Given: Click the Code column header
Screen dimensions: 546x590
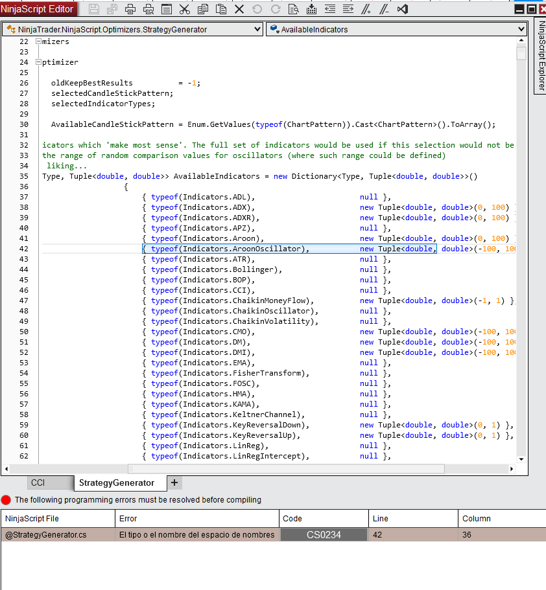Looking at the screenshot, I should 324,519.
